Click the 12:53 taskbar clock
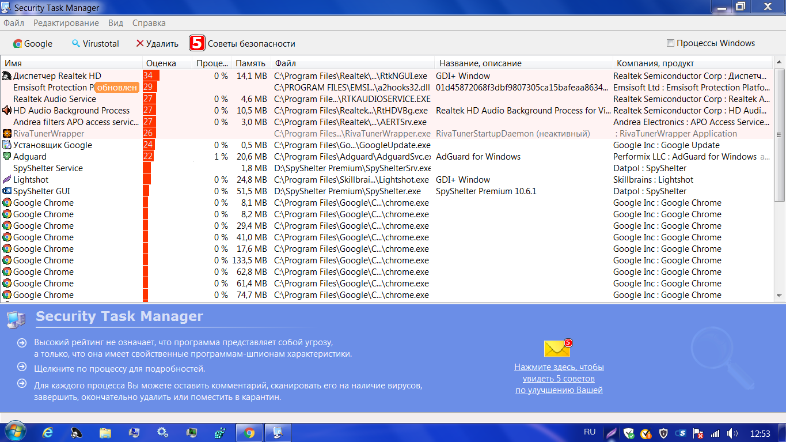 pyautogui.click(x=761, y=433)
